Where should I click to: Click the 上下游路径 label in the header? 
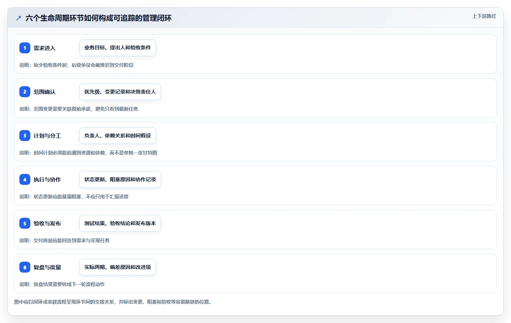(x=484, y=16)
